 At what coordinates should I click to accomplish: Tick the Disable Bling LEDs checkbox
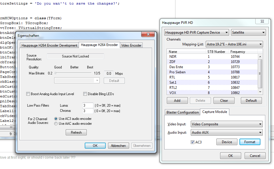click(85, 94)
